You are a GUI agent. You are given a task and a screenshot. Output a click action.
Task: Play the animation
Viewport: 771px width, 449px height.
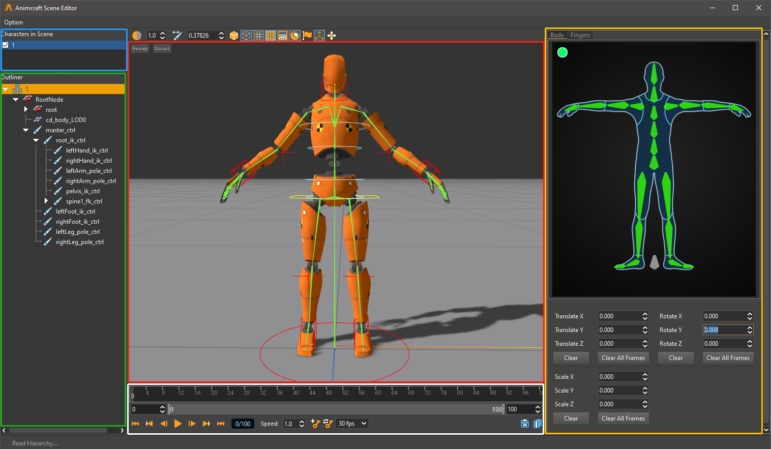pos(178,424)
